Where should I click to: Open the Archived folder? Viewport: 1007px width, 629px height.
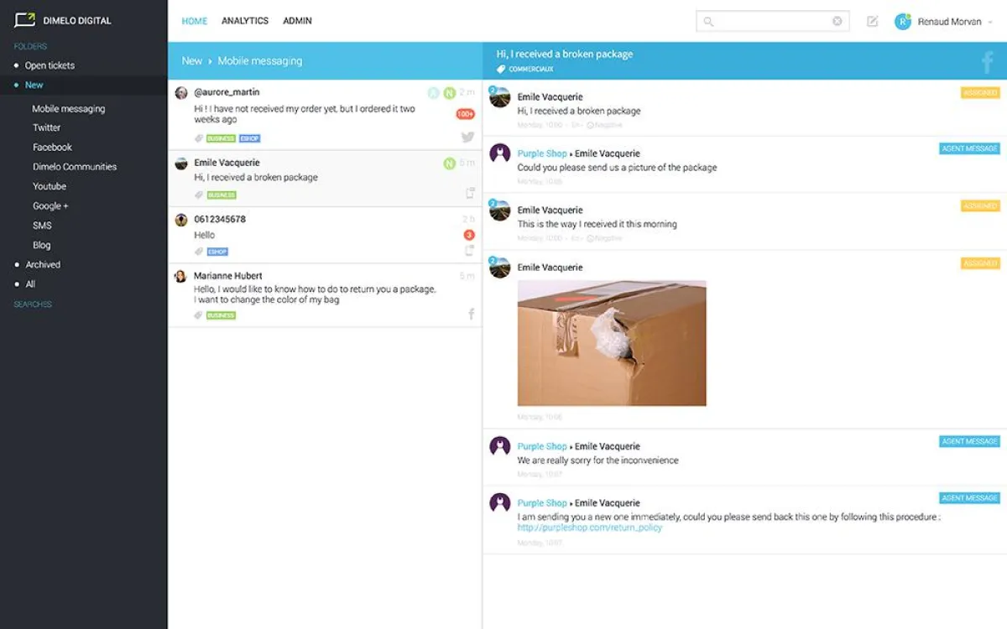tap(43, 264)
